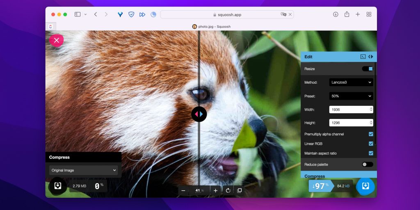Viewport: 420px width, 210px height.
Task: Click the 97% size reduction badge
Action: tap(321, 186)
